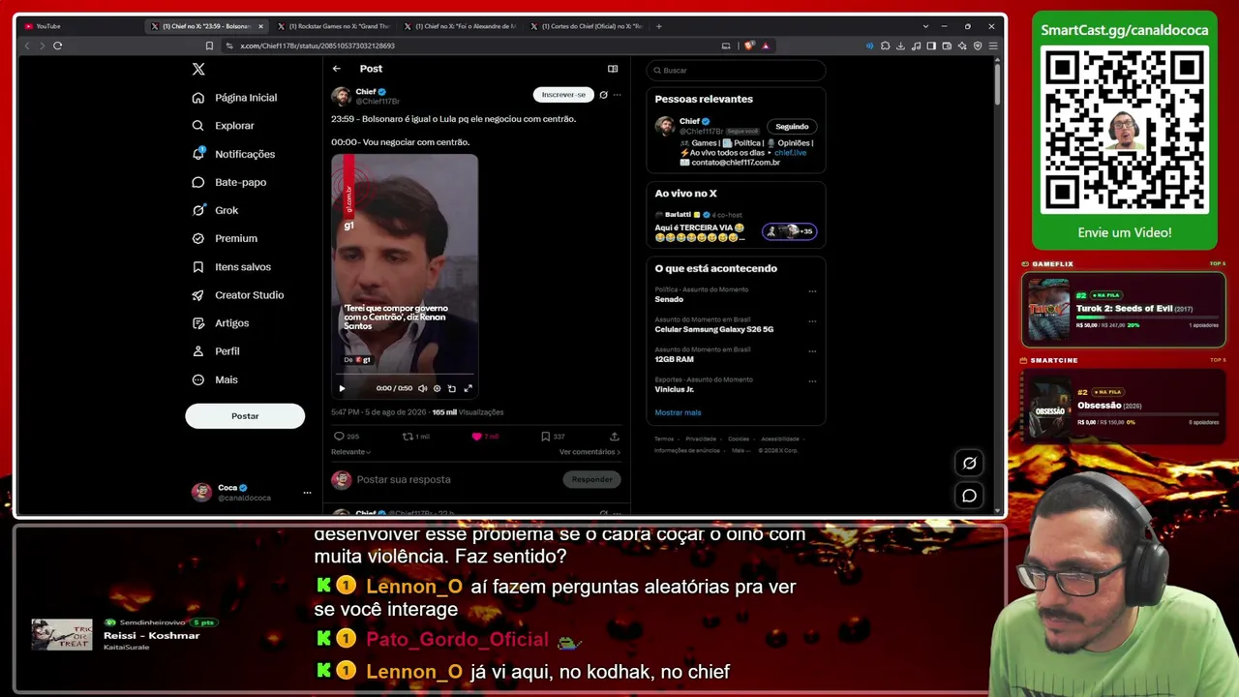Click the floating Grok button

click(x=969, y=463)
